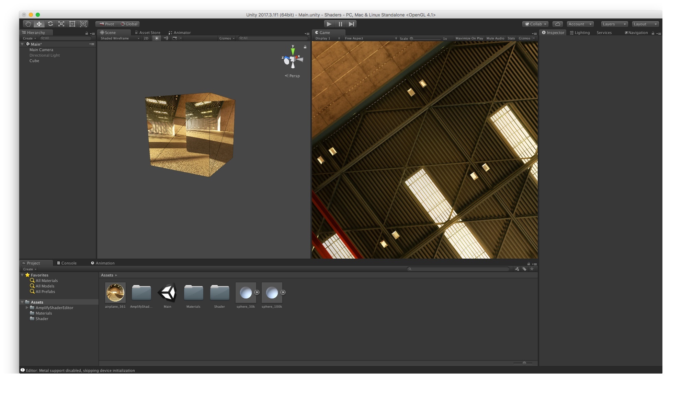The height and width of the screenshot is (401, 682).
Task: Open the Layers dropdown
Action: pos(614,24)
